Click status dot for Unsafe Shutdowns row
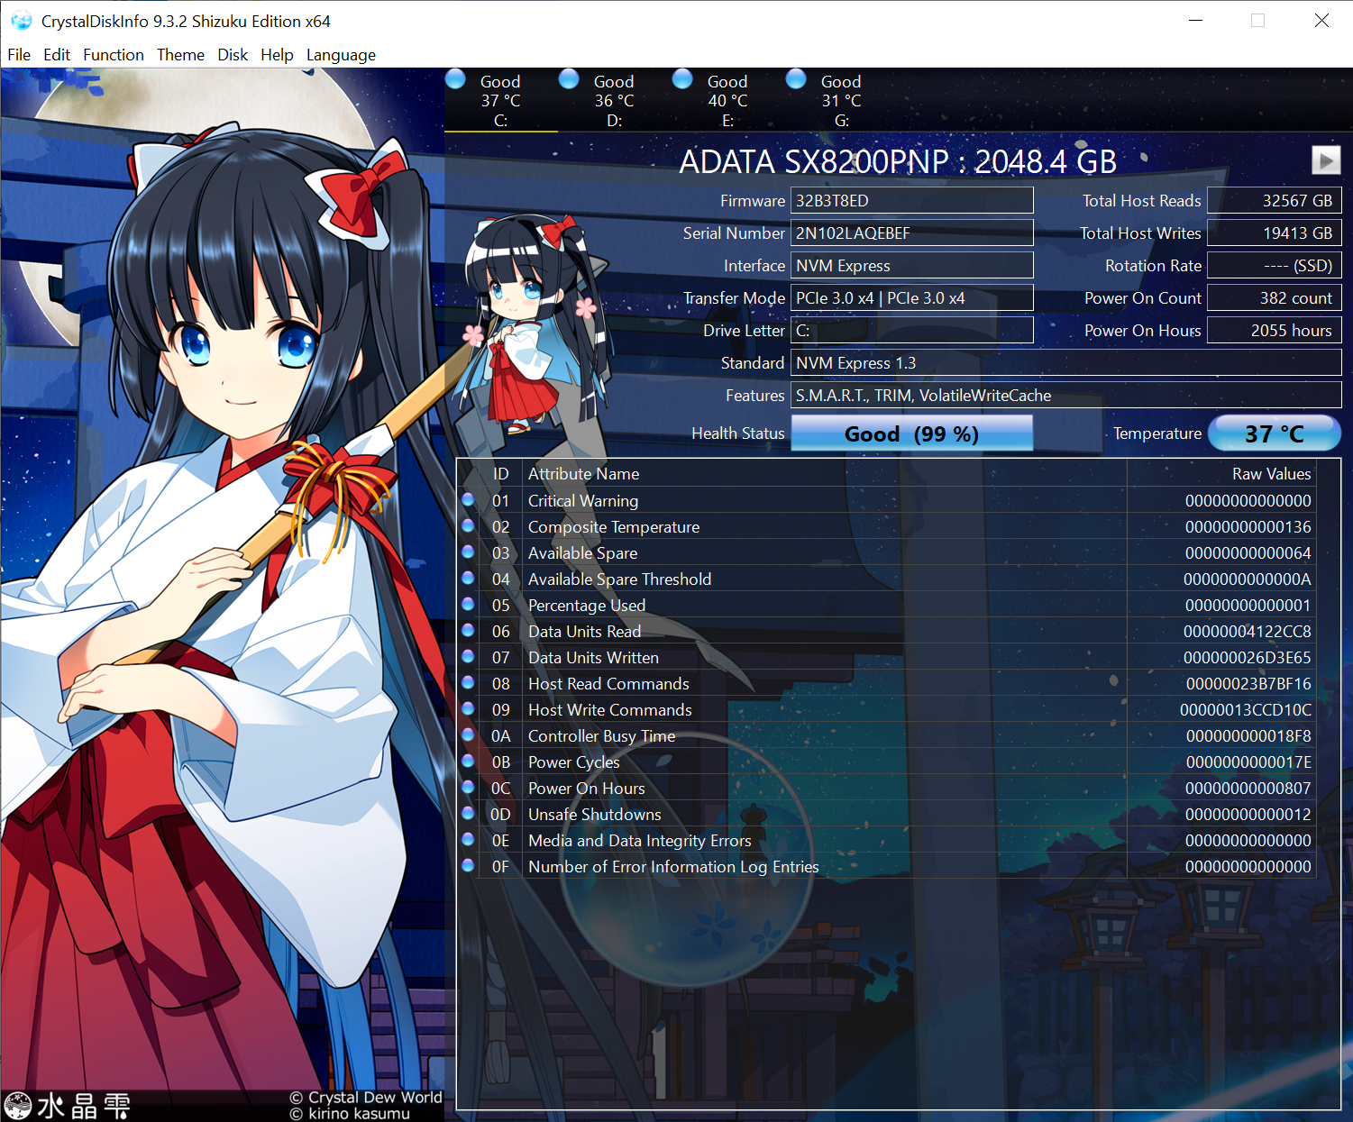This screenshot has width=1353, height=1122. pyautogui.click(x=468, y=813)
